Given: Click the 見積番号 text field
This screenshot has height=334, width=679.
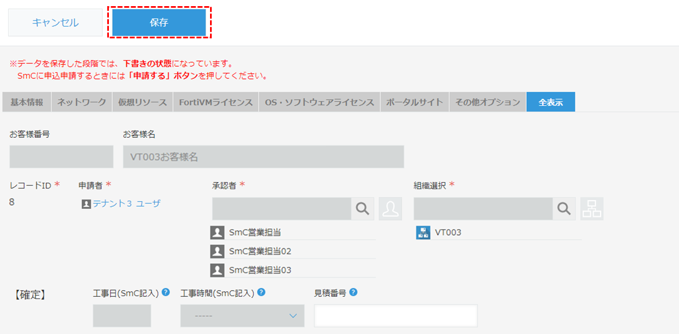Looking at the screenshot, I should point(396,316).
